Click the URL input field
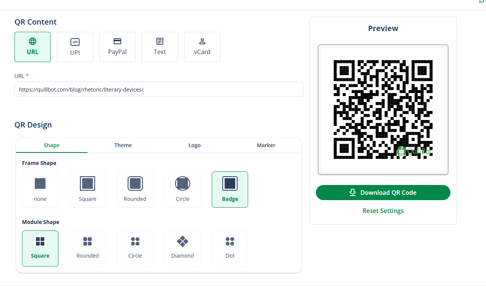This screenshot has height=286, width=486. (159, 90)
